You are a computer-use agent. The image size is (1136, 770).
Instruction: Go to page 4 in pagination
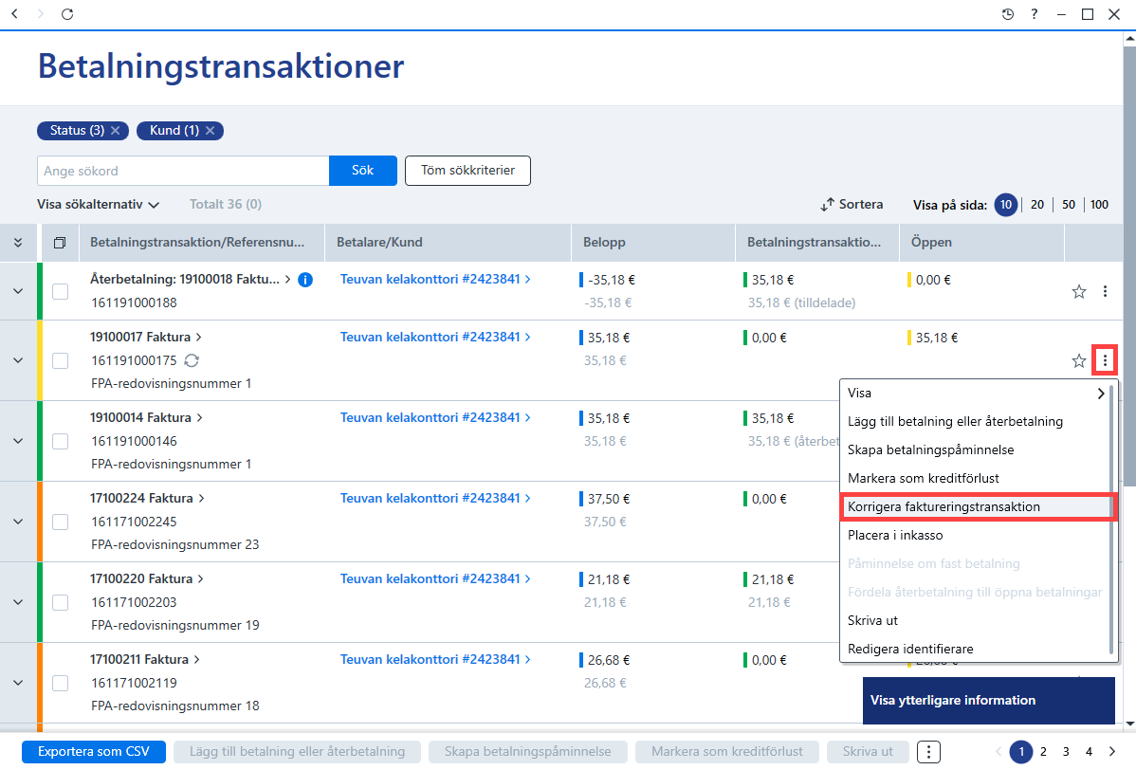click(x=1089, y=751)
